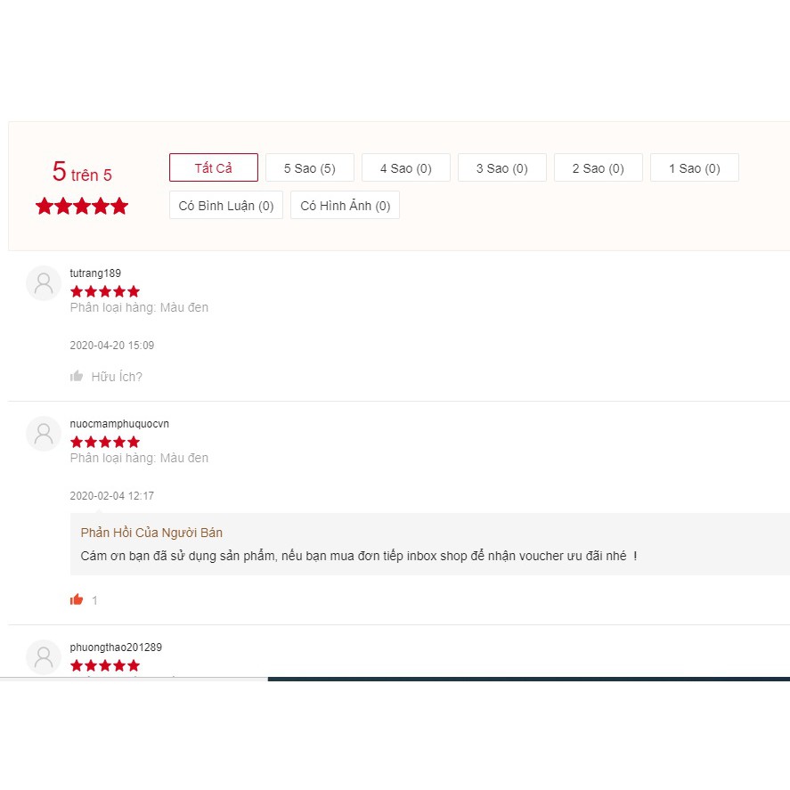Click thumbs-up icon on tutrang189's review
Viewport: 790px width, 790px height.
pyautogui.click(x=77, y=377)
